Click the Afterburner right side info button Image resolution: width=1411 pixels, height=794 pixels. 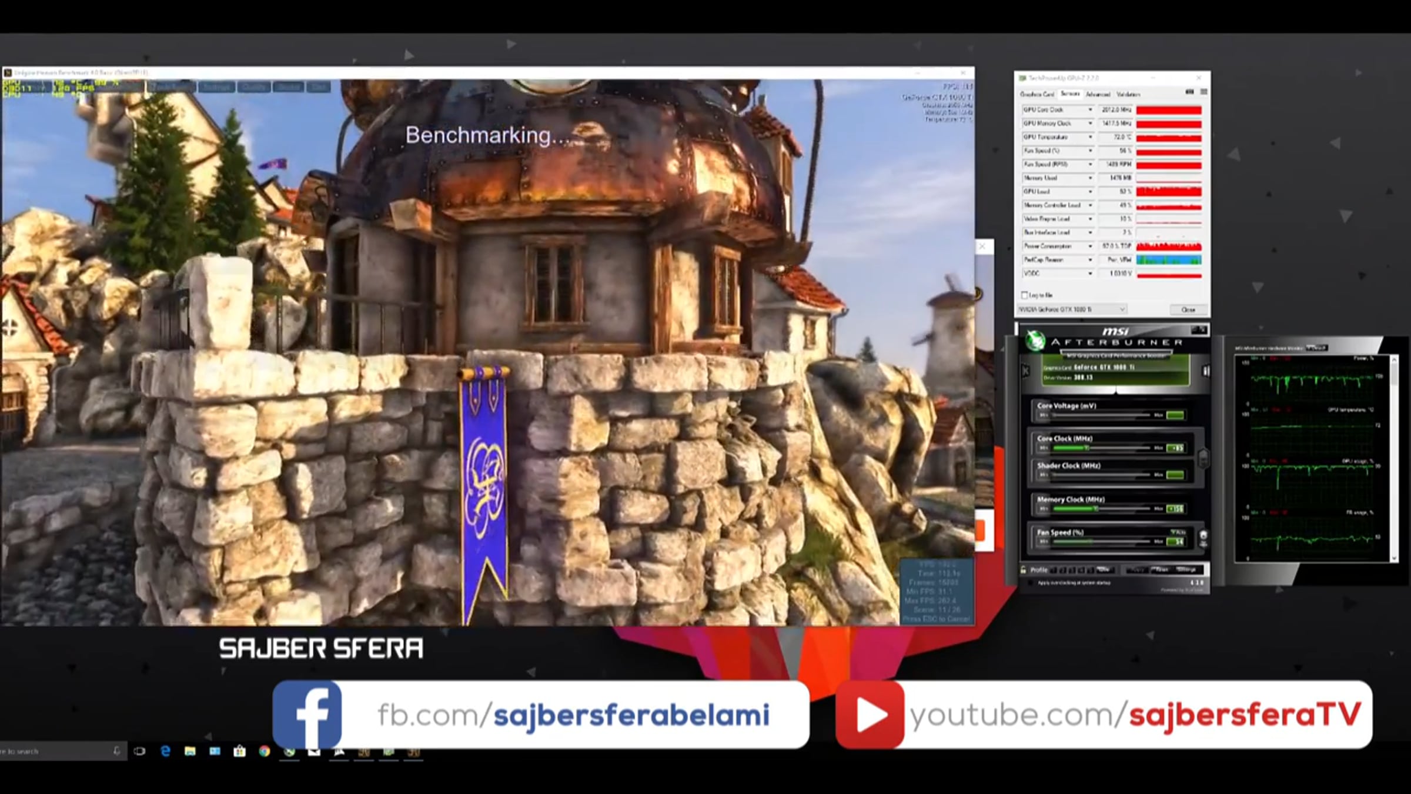[1206, 371]
